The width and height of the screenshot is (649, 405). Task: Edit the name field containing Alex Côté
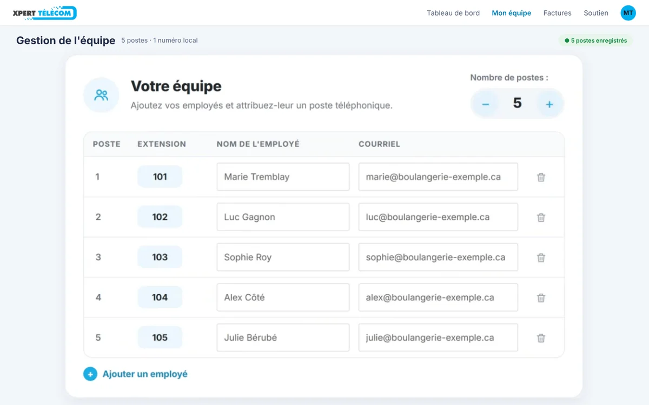pos(283,298)
